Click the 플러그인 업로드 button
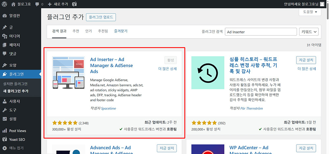 [101, 17]
